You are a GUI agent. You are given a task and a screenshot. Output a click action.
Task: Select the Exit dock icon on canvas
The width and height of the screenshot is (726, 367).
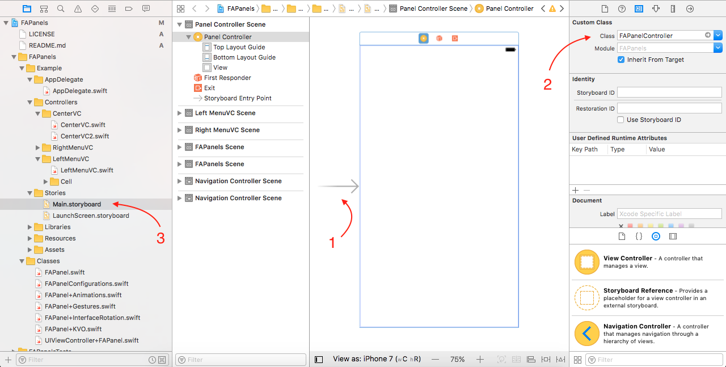[x=455, y=38]
